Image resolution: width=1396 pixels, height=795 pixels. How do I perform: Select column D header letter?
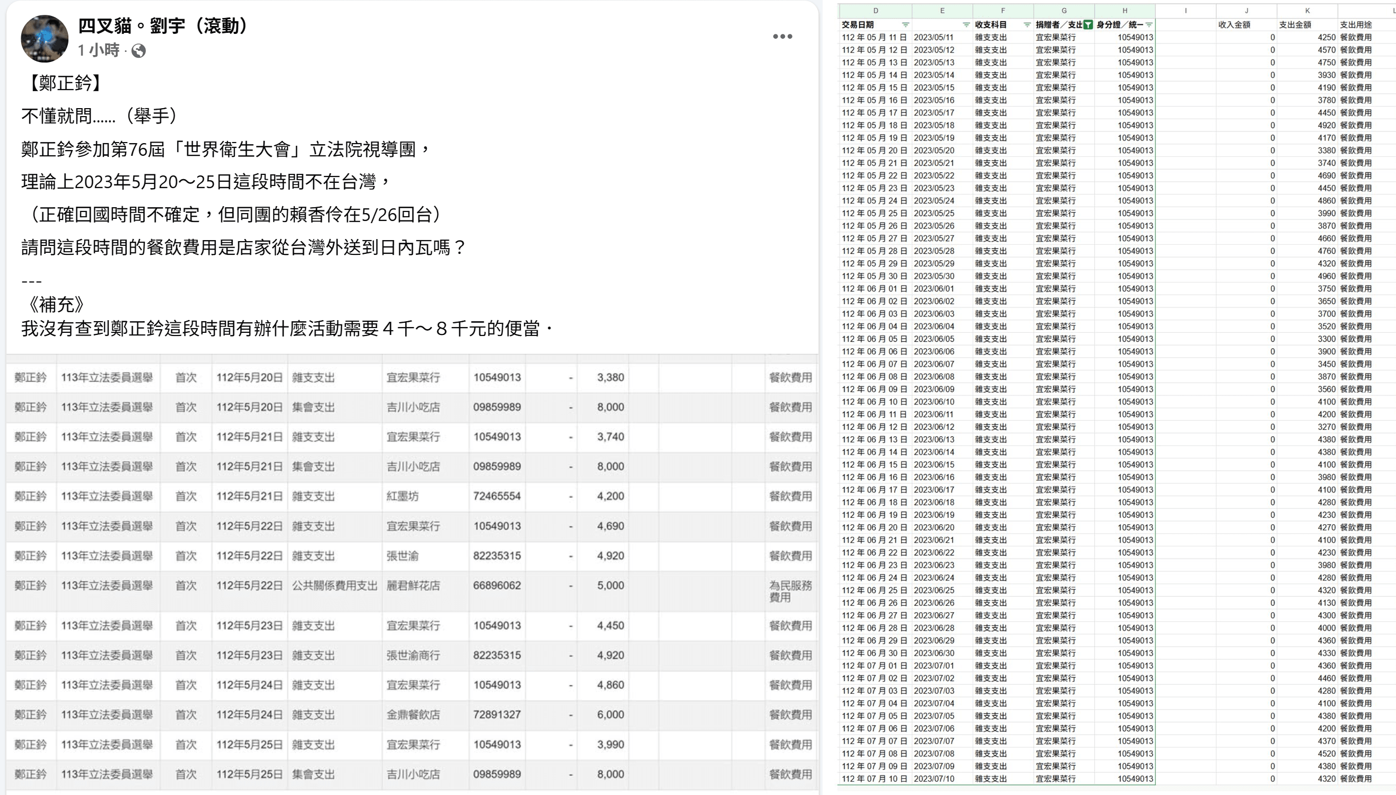876,10
